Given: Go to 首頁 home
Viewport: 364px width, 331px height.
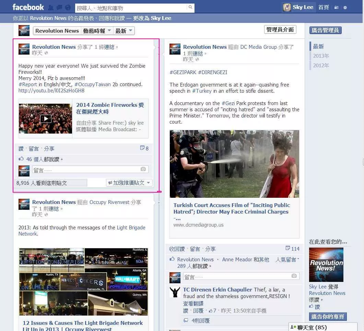Looking at the screenshot, I should (324, 8).
